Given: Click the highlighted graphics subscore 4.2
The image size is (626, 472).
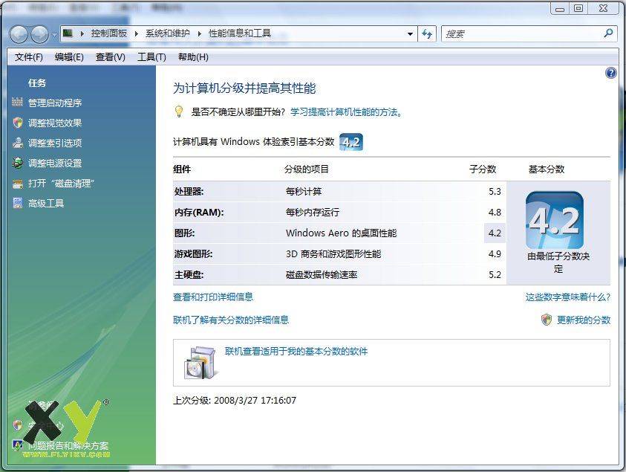Looking at the screenshot, I should click(x=495, y=233).
